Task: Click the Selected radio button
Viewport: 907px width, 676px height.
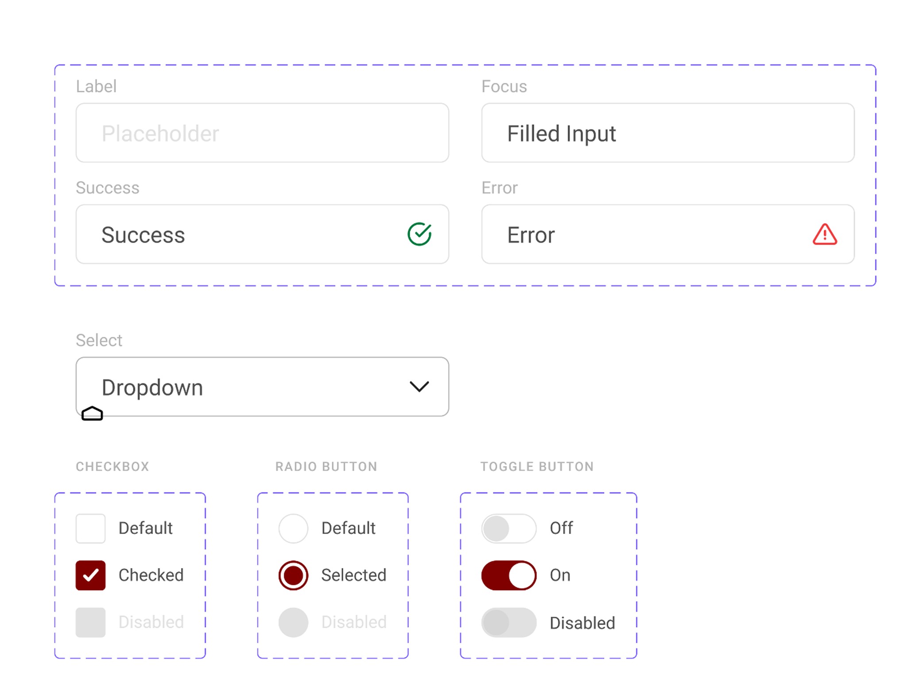Action: pos(293,575)
